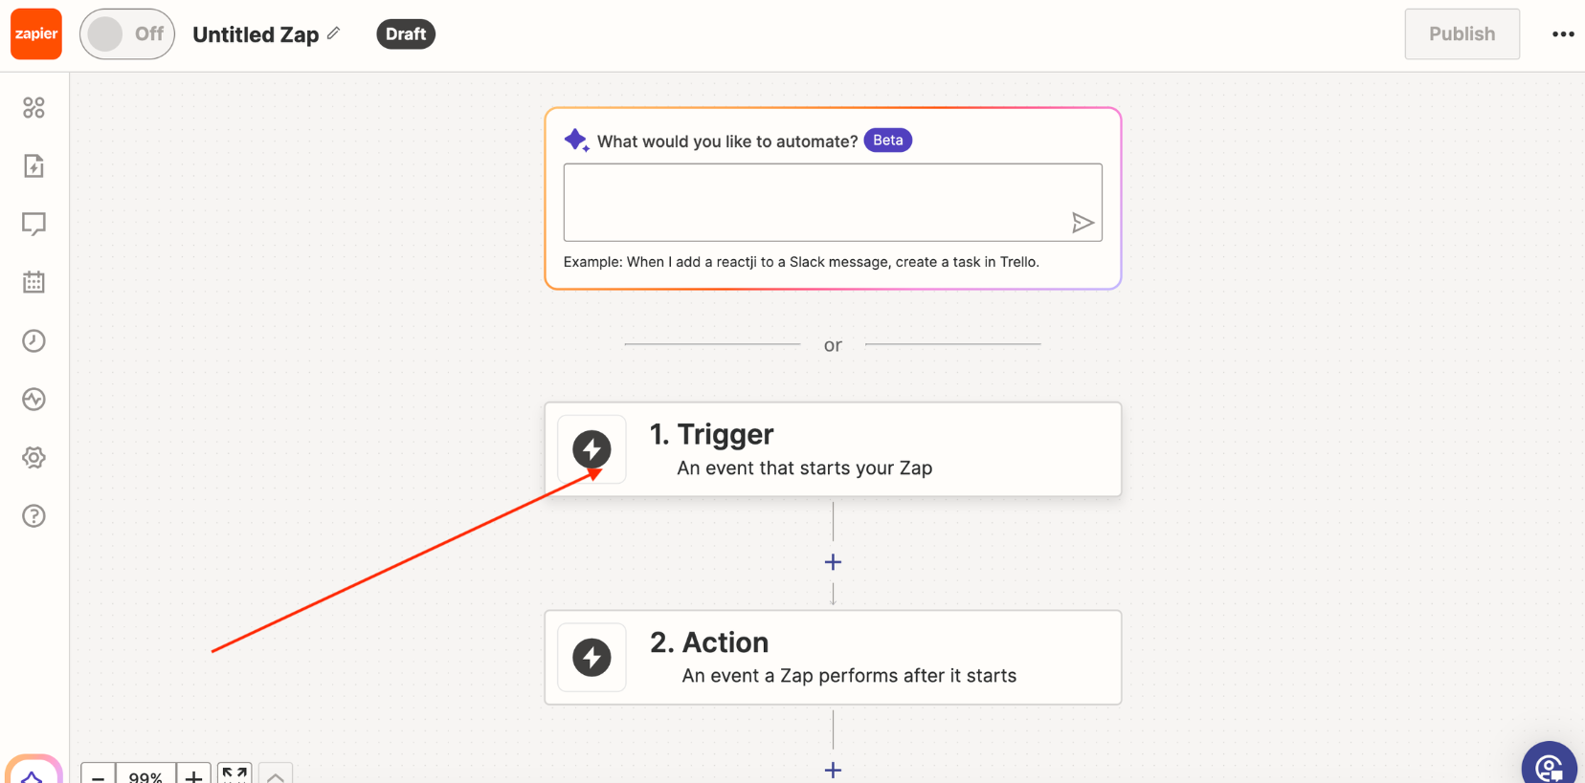The image size is (1585, 783).
Task: Toggle the Zap Off switch on
Action: [x=126, y=34]
